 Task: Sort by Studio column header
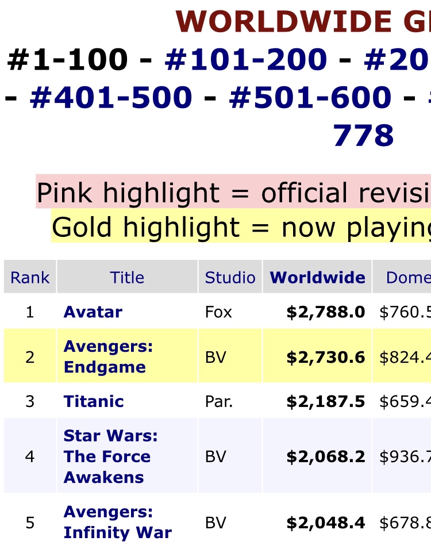(230, 277)
